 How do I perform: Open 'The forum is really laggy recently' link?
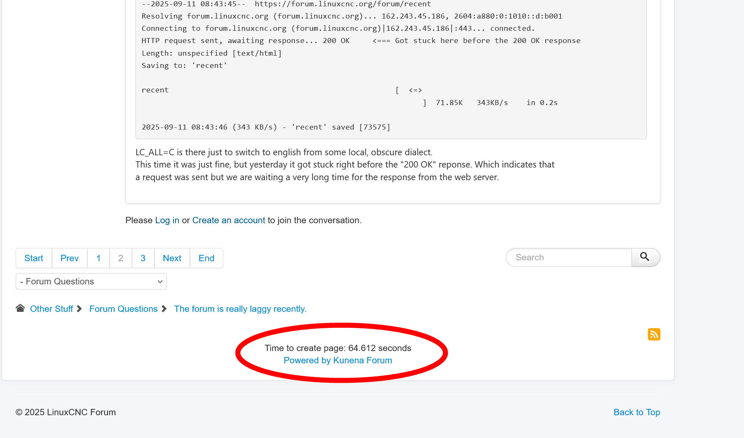coord(240,309)
